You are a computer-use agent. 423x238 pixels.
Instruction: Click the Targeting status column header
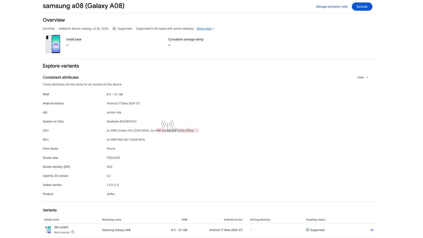click(x=315, y=220)
